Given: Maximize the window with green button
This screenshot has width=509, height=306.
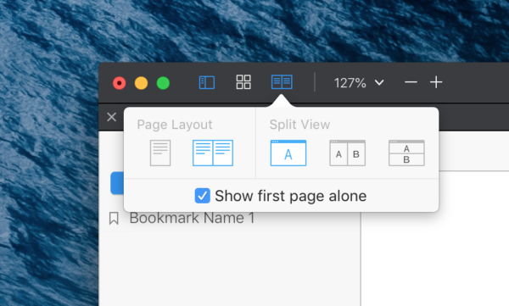Looking at the screenshot, I should pyautogui.click(x=163, y=83).
